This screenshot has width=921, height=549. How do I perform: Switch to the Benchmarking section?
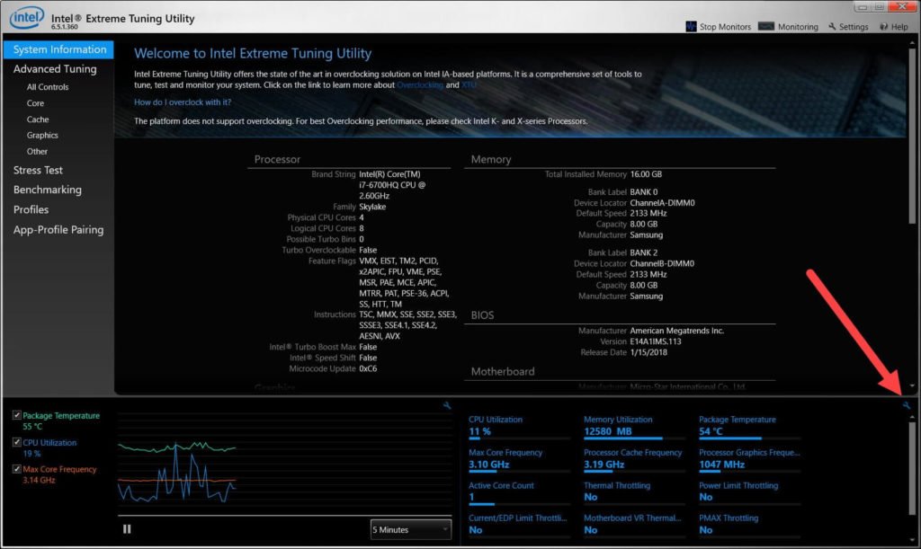coord(49,190)
